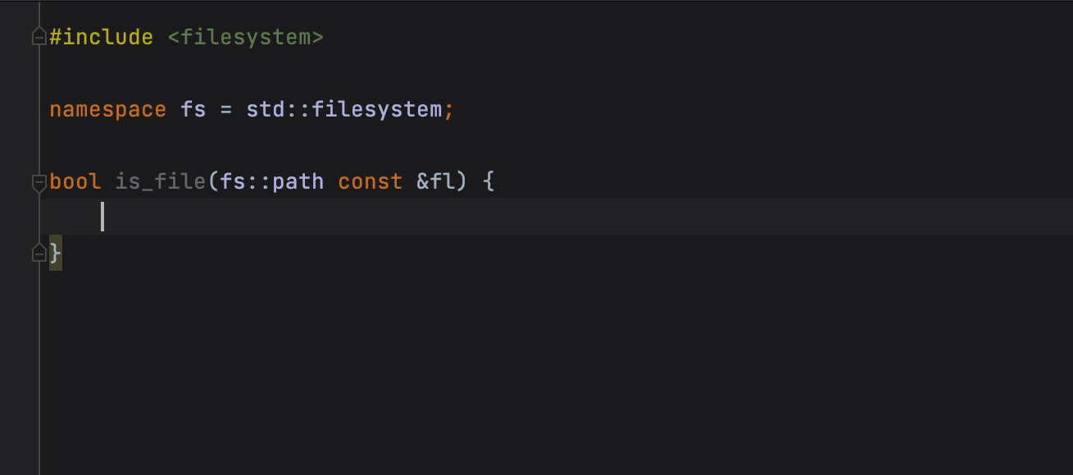Click the fold end marker beside closing brace
The image size is (1073, 475).
pos(39,253)
